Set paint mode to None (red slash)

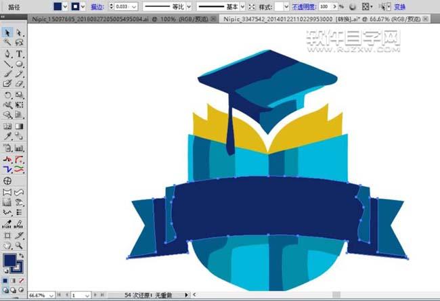(21, 281)
